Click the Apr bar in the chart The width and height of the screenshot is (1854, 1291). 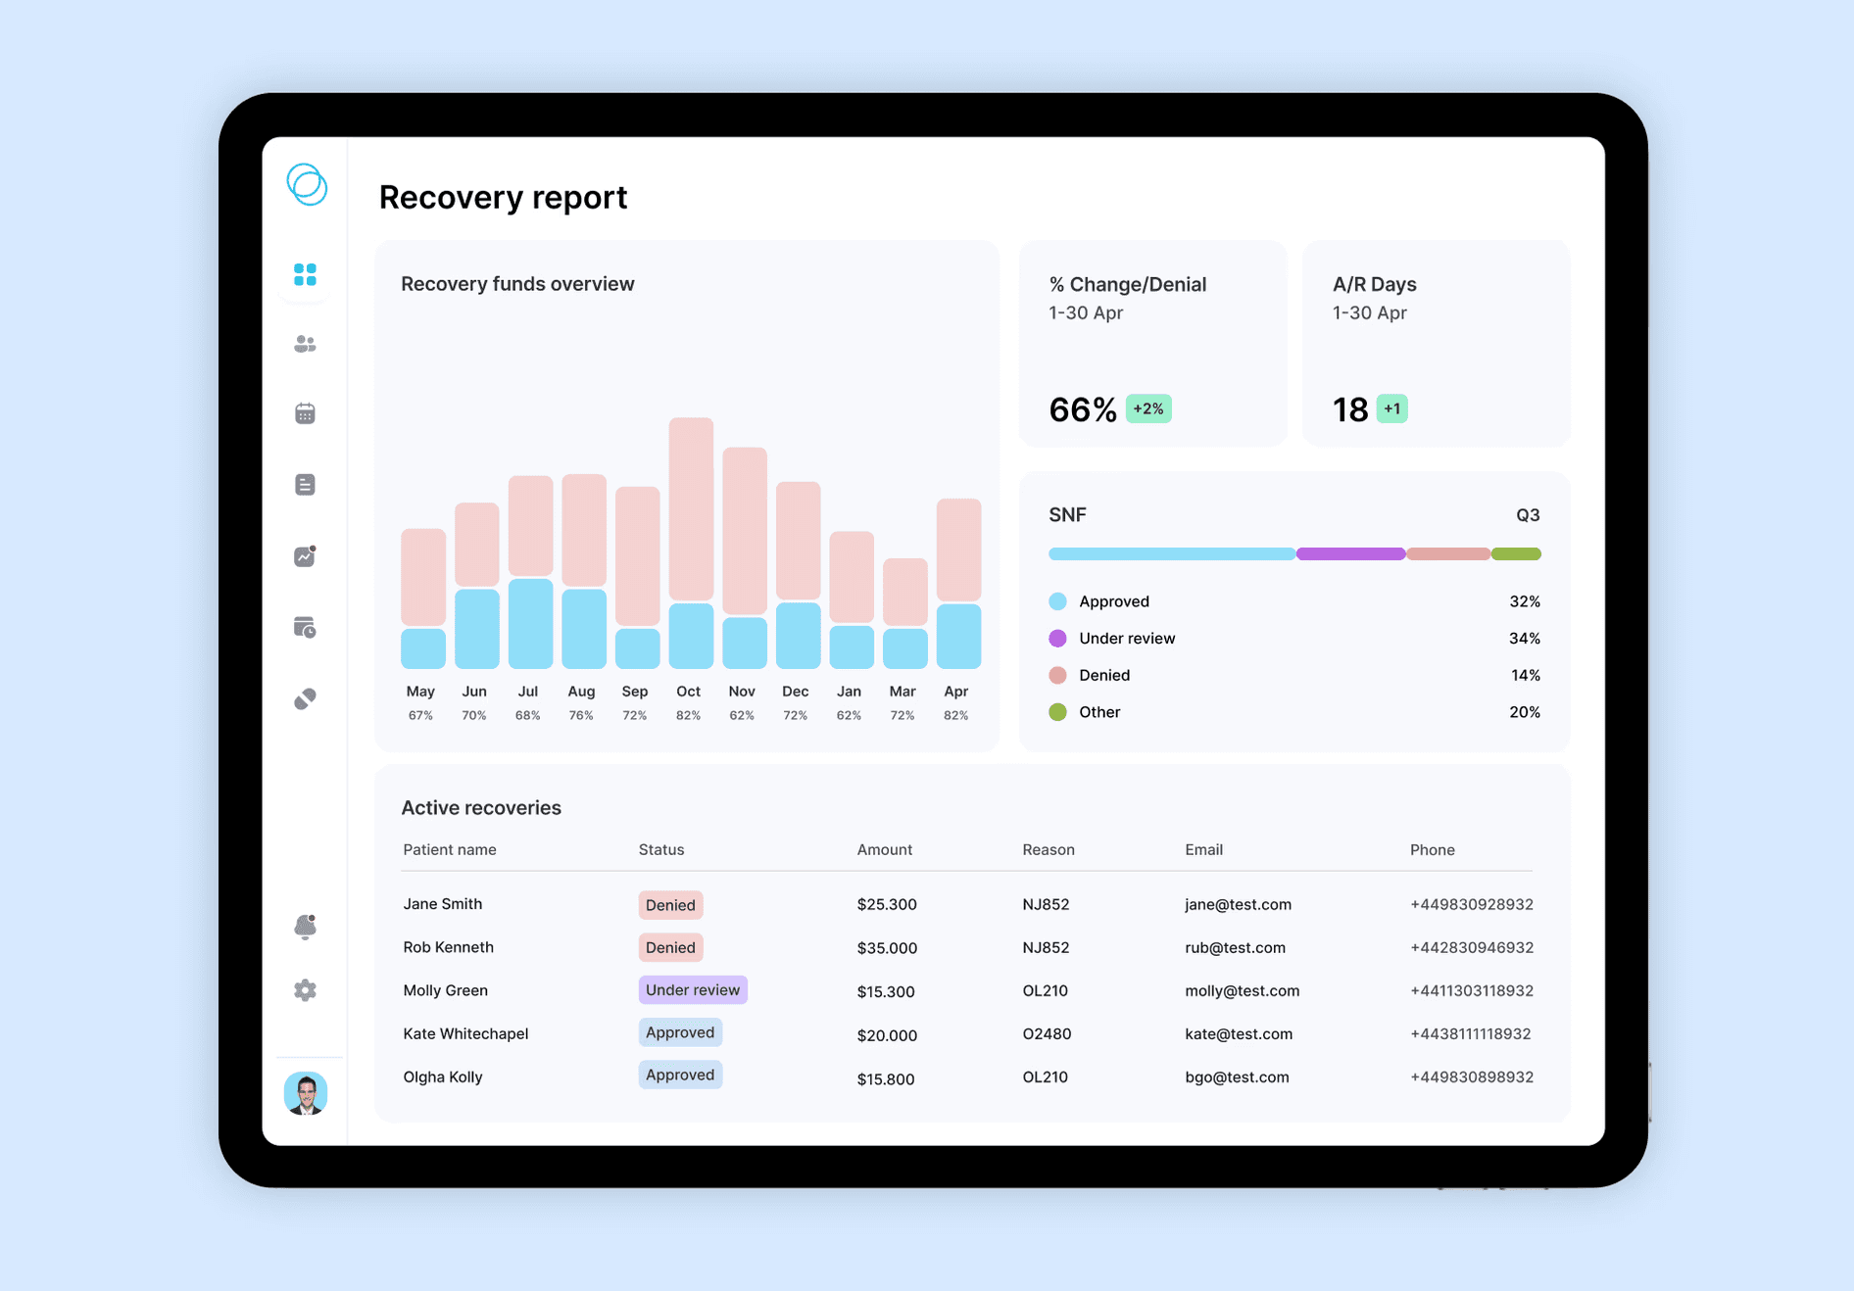coord(958,584)
